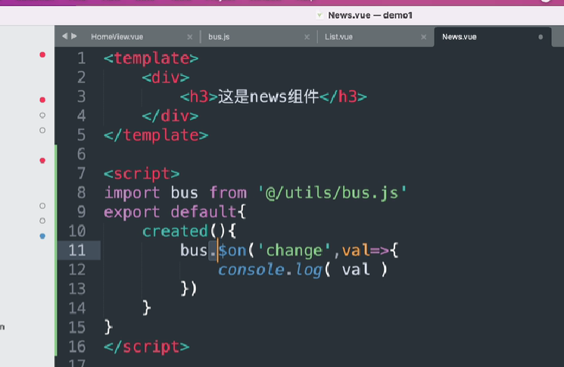The width and height of the screenshot is (564, 367).
Task: Select line number 11 in gutter
Action: click(77, 250)
